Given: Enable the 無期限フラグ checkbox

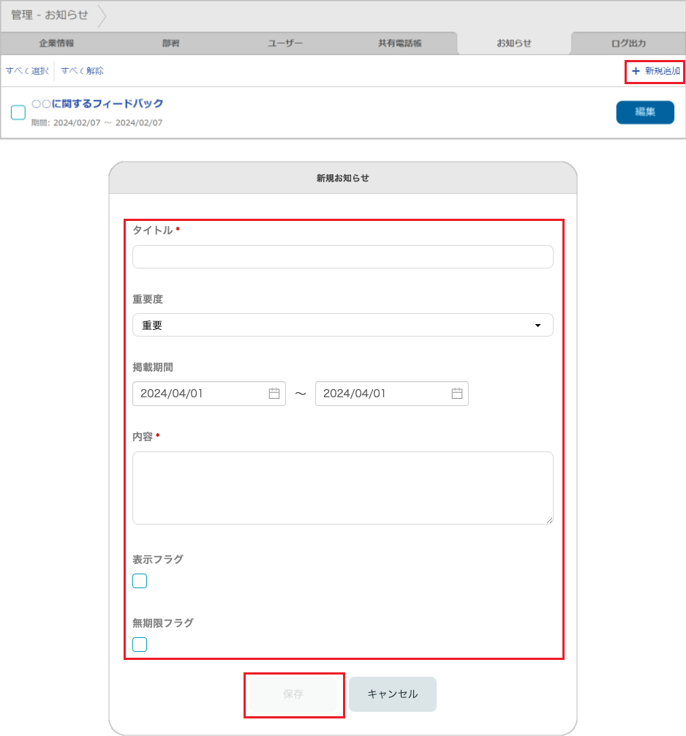Looking at the screenshot, I should (x=139, y=644).
